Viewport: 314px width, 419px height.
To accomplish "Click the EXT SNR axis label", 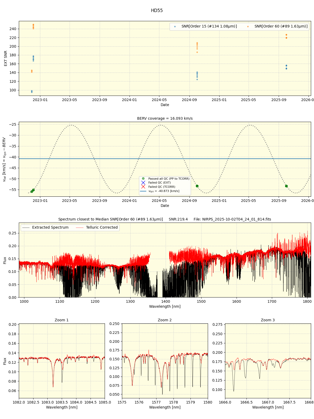I will (x=6, y=58).
